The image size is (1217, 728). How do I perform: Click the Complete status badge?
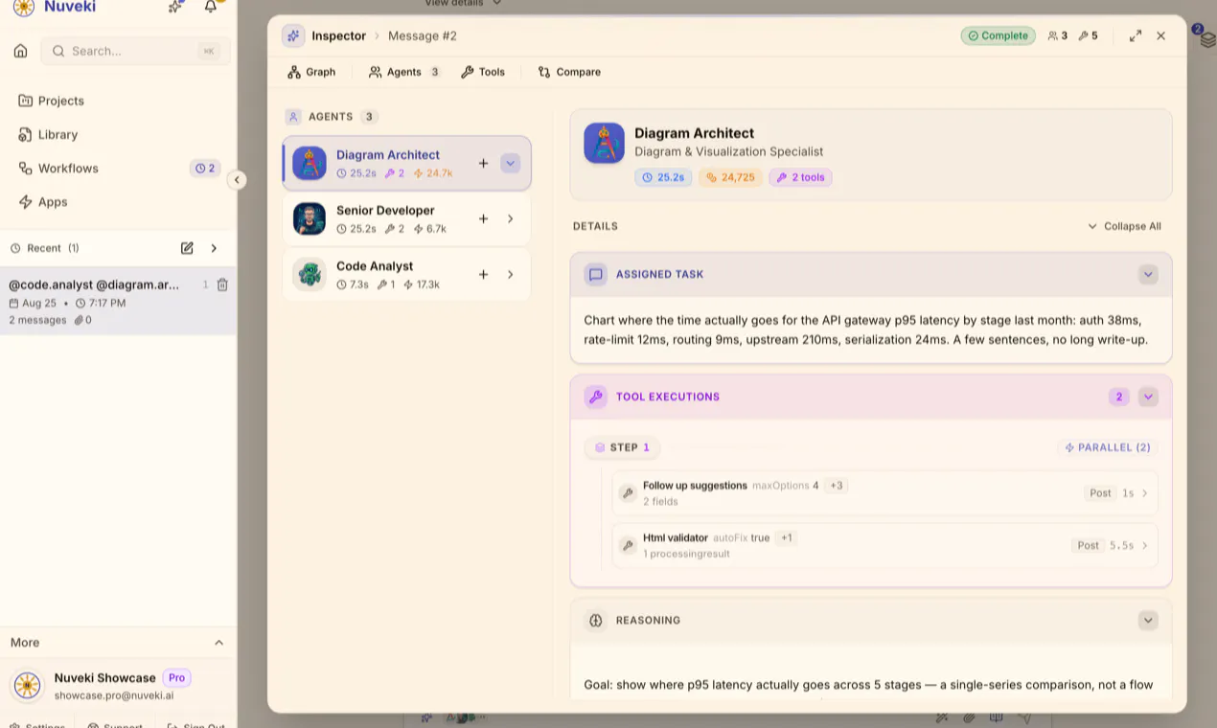999,35
